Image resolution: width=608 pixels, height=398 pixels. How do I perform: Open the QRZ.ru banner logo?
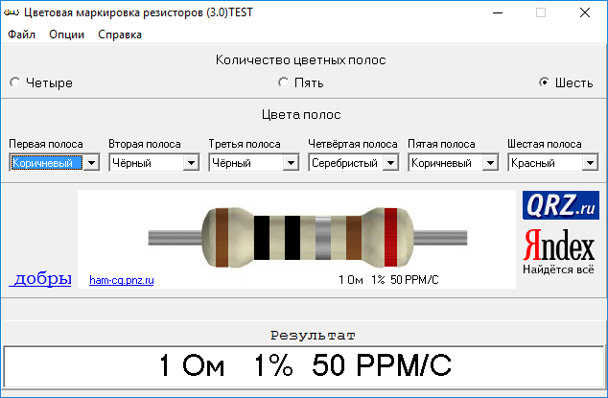click(x=561, y=205)
